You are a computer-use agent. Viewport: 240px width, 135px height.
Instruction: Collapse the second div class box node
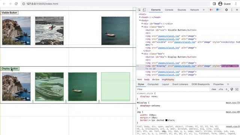142,54
